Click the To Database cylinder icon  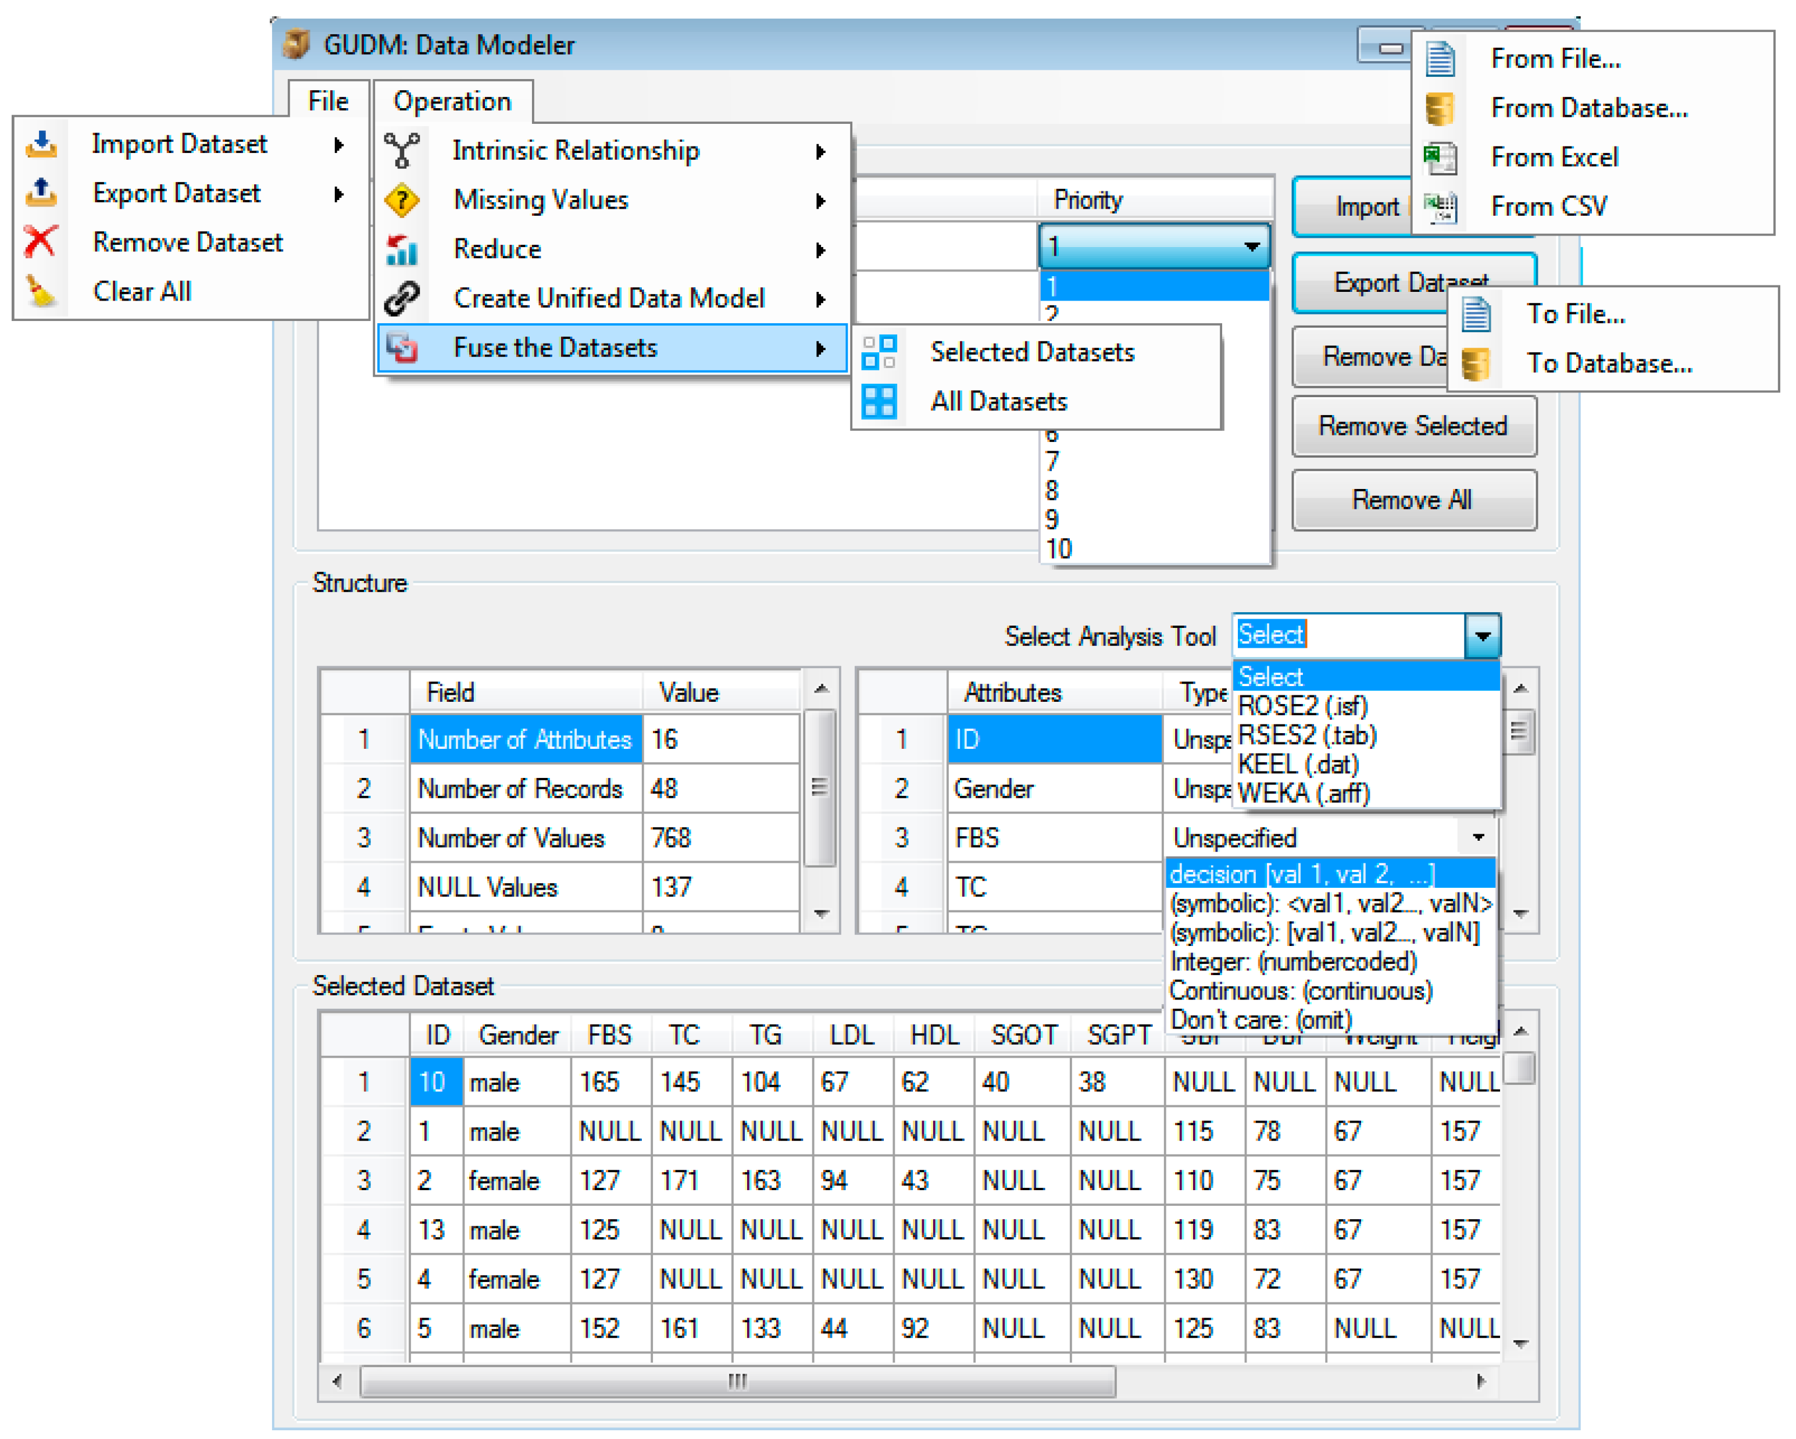[1476, 364]
